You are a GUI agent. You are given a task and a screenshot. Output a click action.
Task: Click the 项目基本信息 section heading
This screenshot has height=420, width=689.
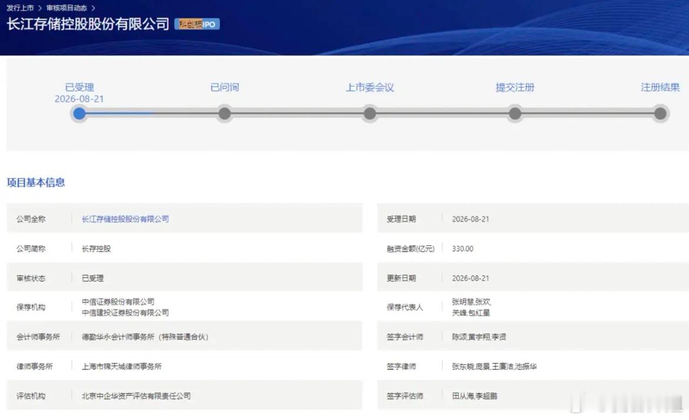coord(36,182)
